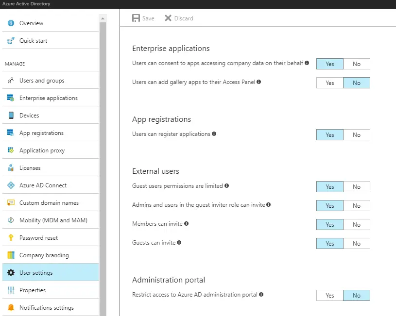The height and width of the screenshot is (316, 396).
Task: Select No for gallery apps Access Panel
Action: pos(357,83)
